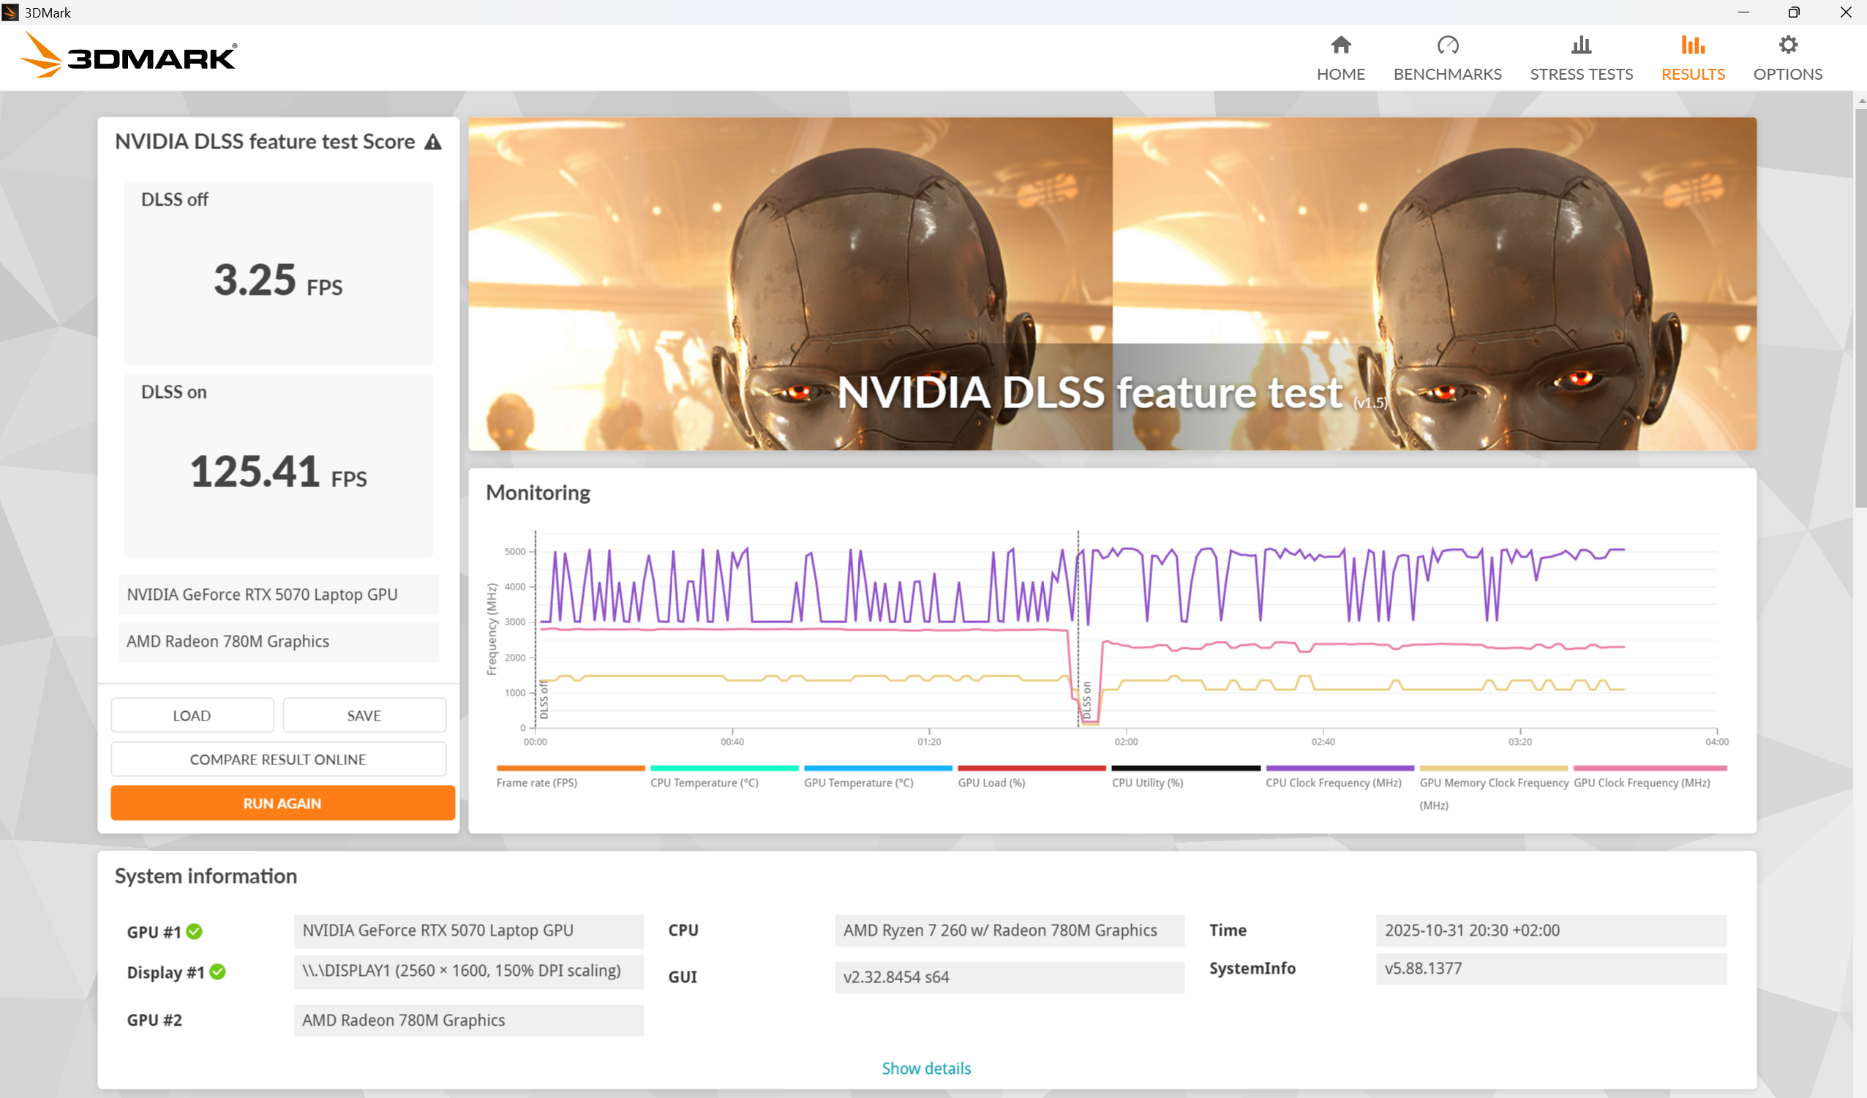Toggle the Frame rate (FPS) legend series
Screen dimensions: 1867x1098
coord(536,783)
